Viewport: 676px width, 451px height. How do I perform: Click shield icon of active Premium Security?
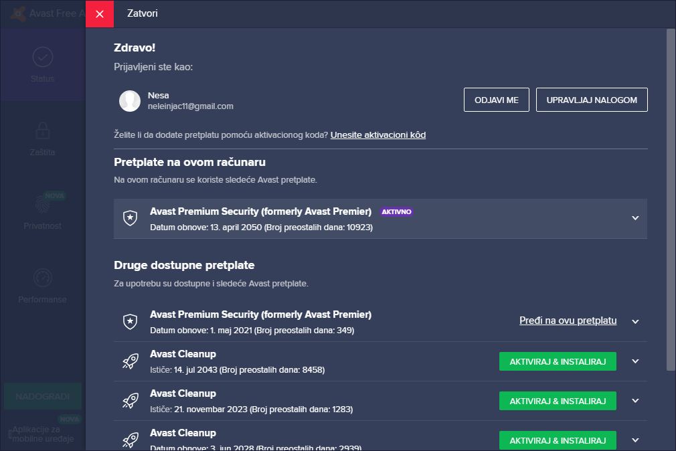[130, 218]
